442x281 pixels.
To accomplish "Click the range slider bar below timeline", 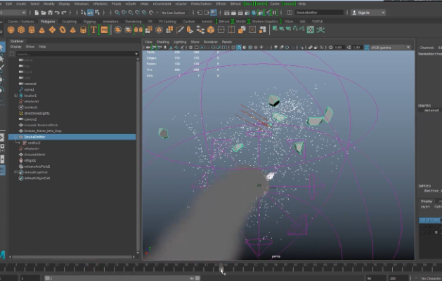I will click(x=122, y=278).
